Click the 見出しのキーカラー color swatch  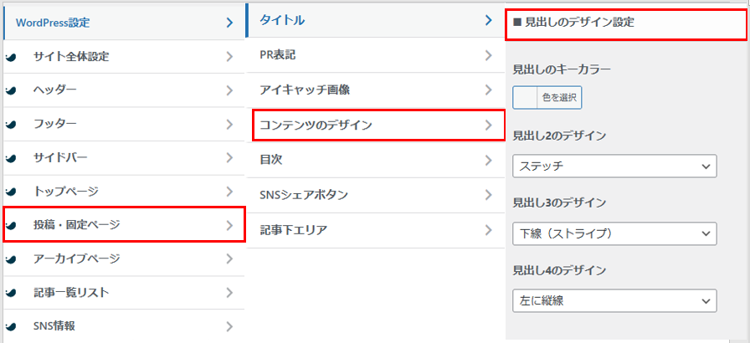point(525,98)
